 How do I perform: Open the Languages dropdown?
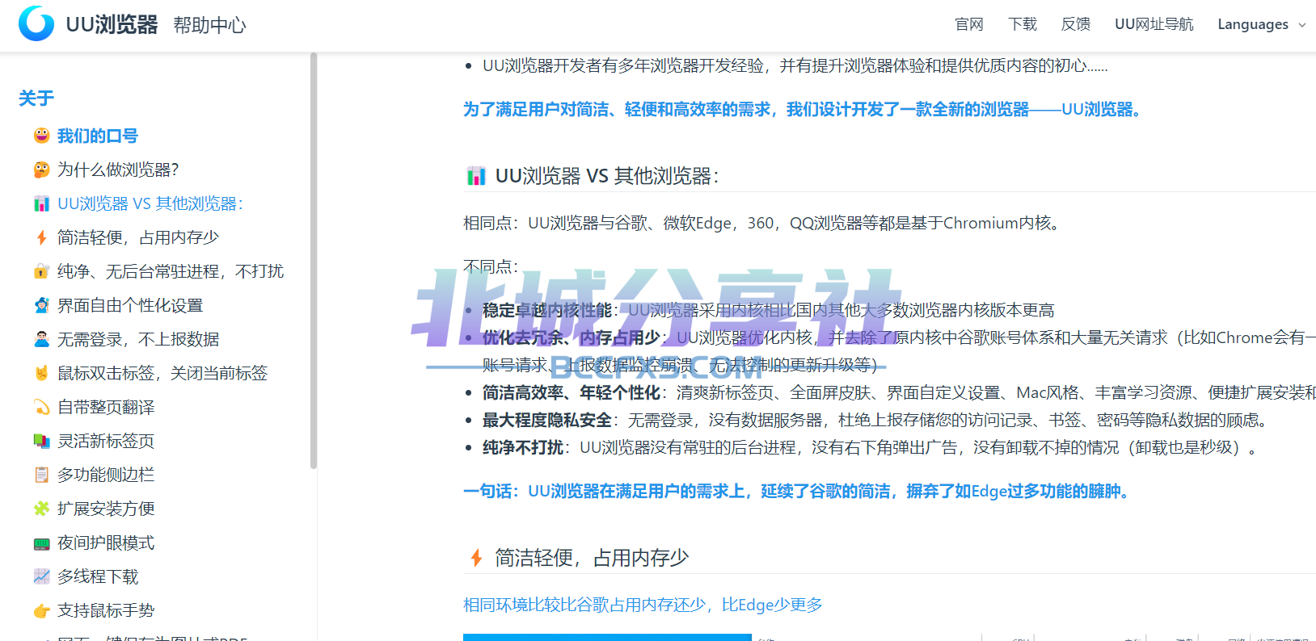1261,24
